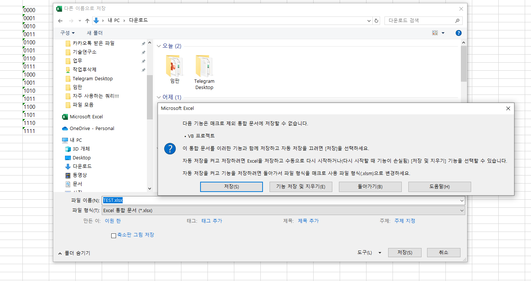Open the 도구 dropdown

click(x=369, y=253)
